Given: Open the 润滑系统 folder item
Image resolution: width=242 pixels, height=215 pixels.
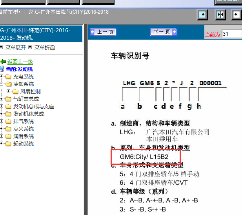Looking at the screenshot, I should click(24, 136).
